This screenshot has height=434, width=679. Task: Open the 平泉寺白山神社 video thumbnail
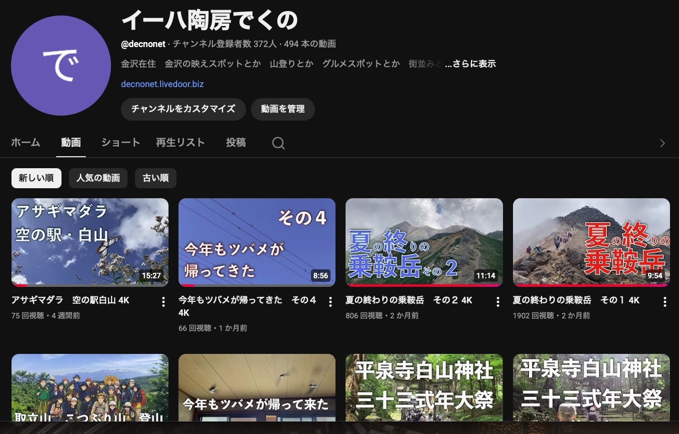point(424,388)
